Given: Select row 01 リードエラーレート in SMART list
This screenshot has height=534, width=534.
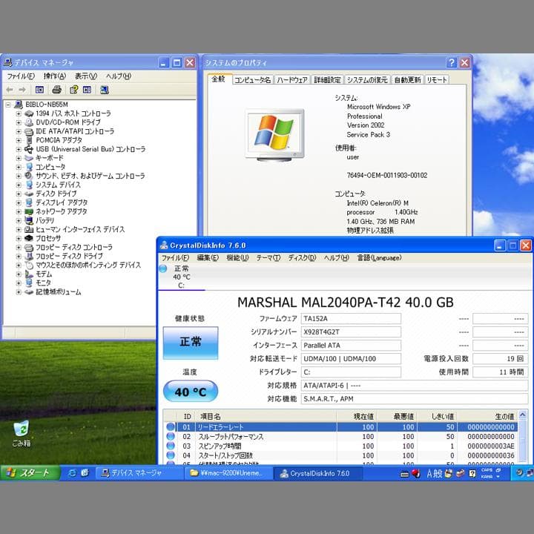Looking at the screenshot, I should [340, 426].
